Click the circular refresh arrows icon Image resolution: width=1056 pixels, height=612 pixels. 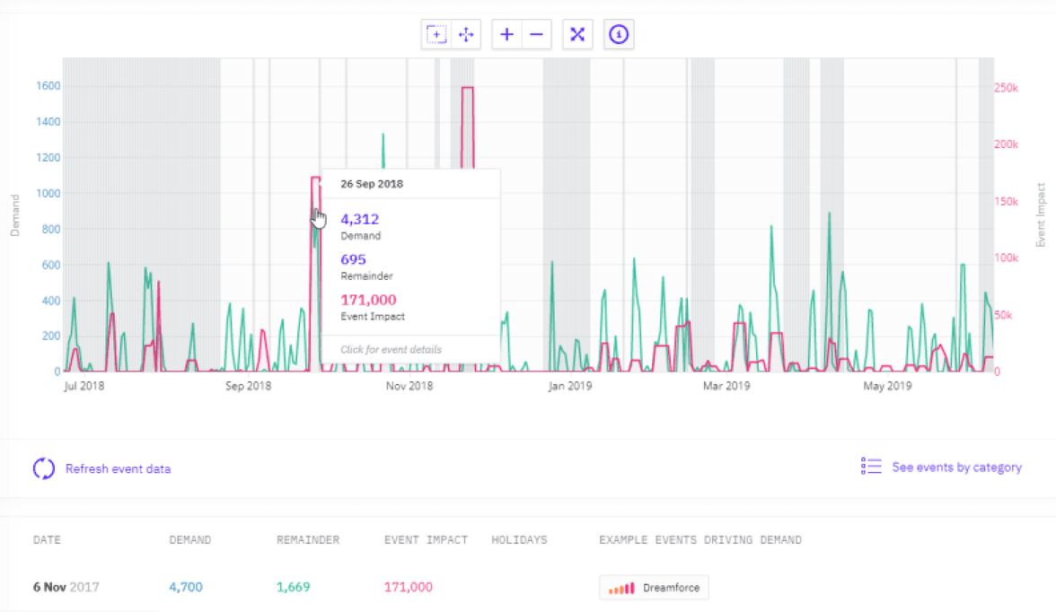click(42, 468)
